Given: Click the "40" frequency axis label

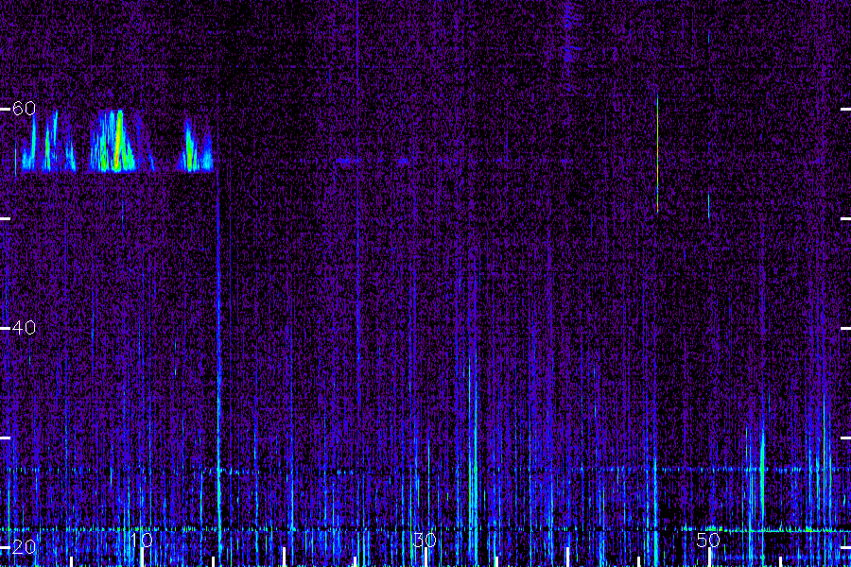Looking at the screenshot, I should [24, 328].
